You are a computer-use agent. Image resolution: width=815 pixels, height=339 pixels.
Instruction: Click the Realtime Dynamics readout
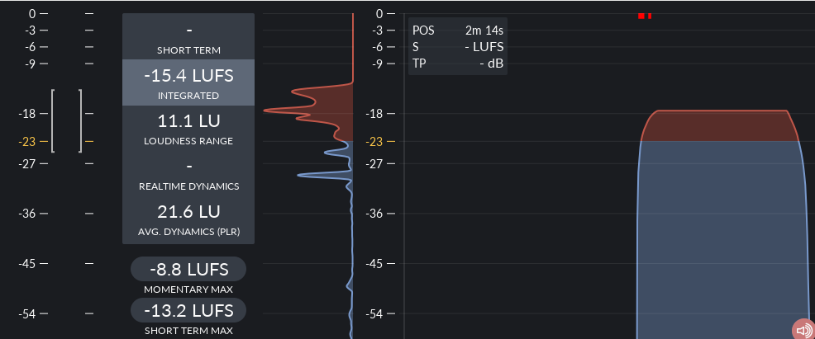tap(188, 173)
